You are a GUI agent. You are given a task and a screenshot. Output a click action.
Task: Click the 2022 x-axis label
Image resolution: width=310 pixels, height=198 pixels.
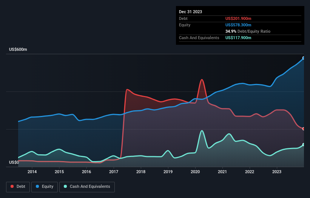coord(250,172)
